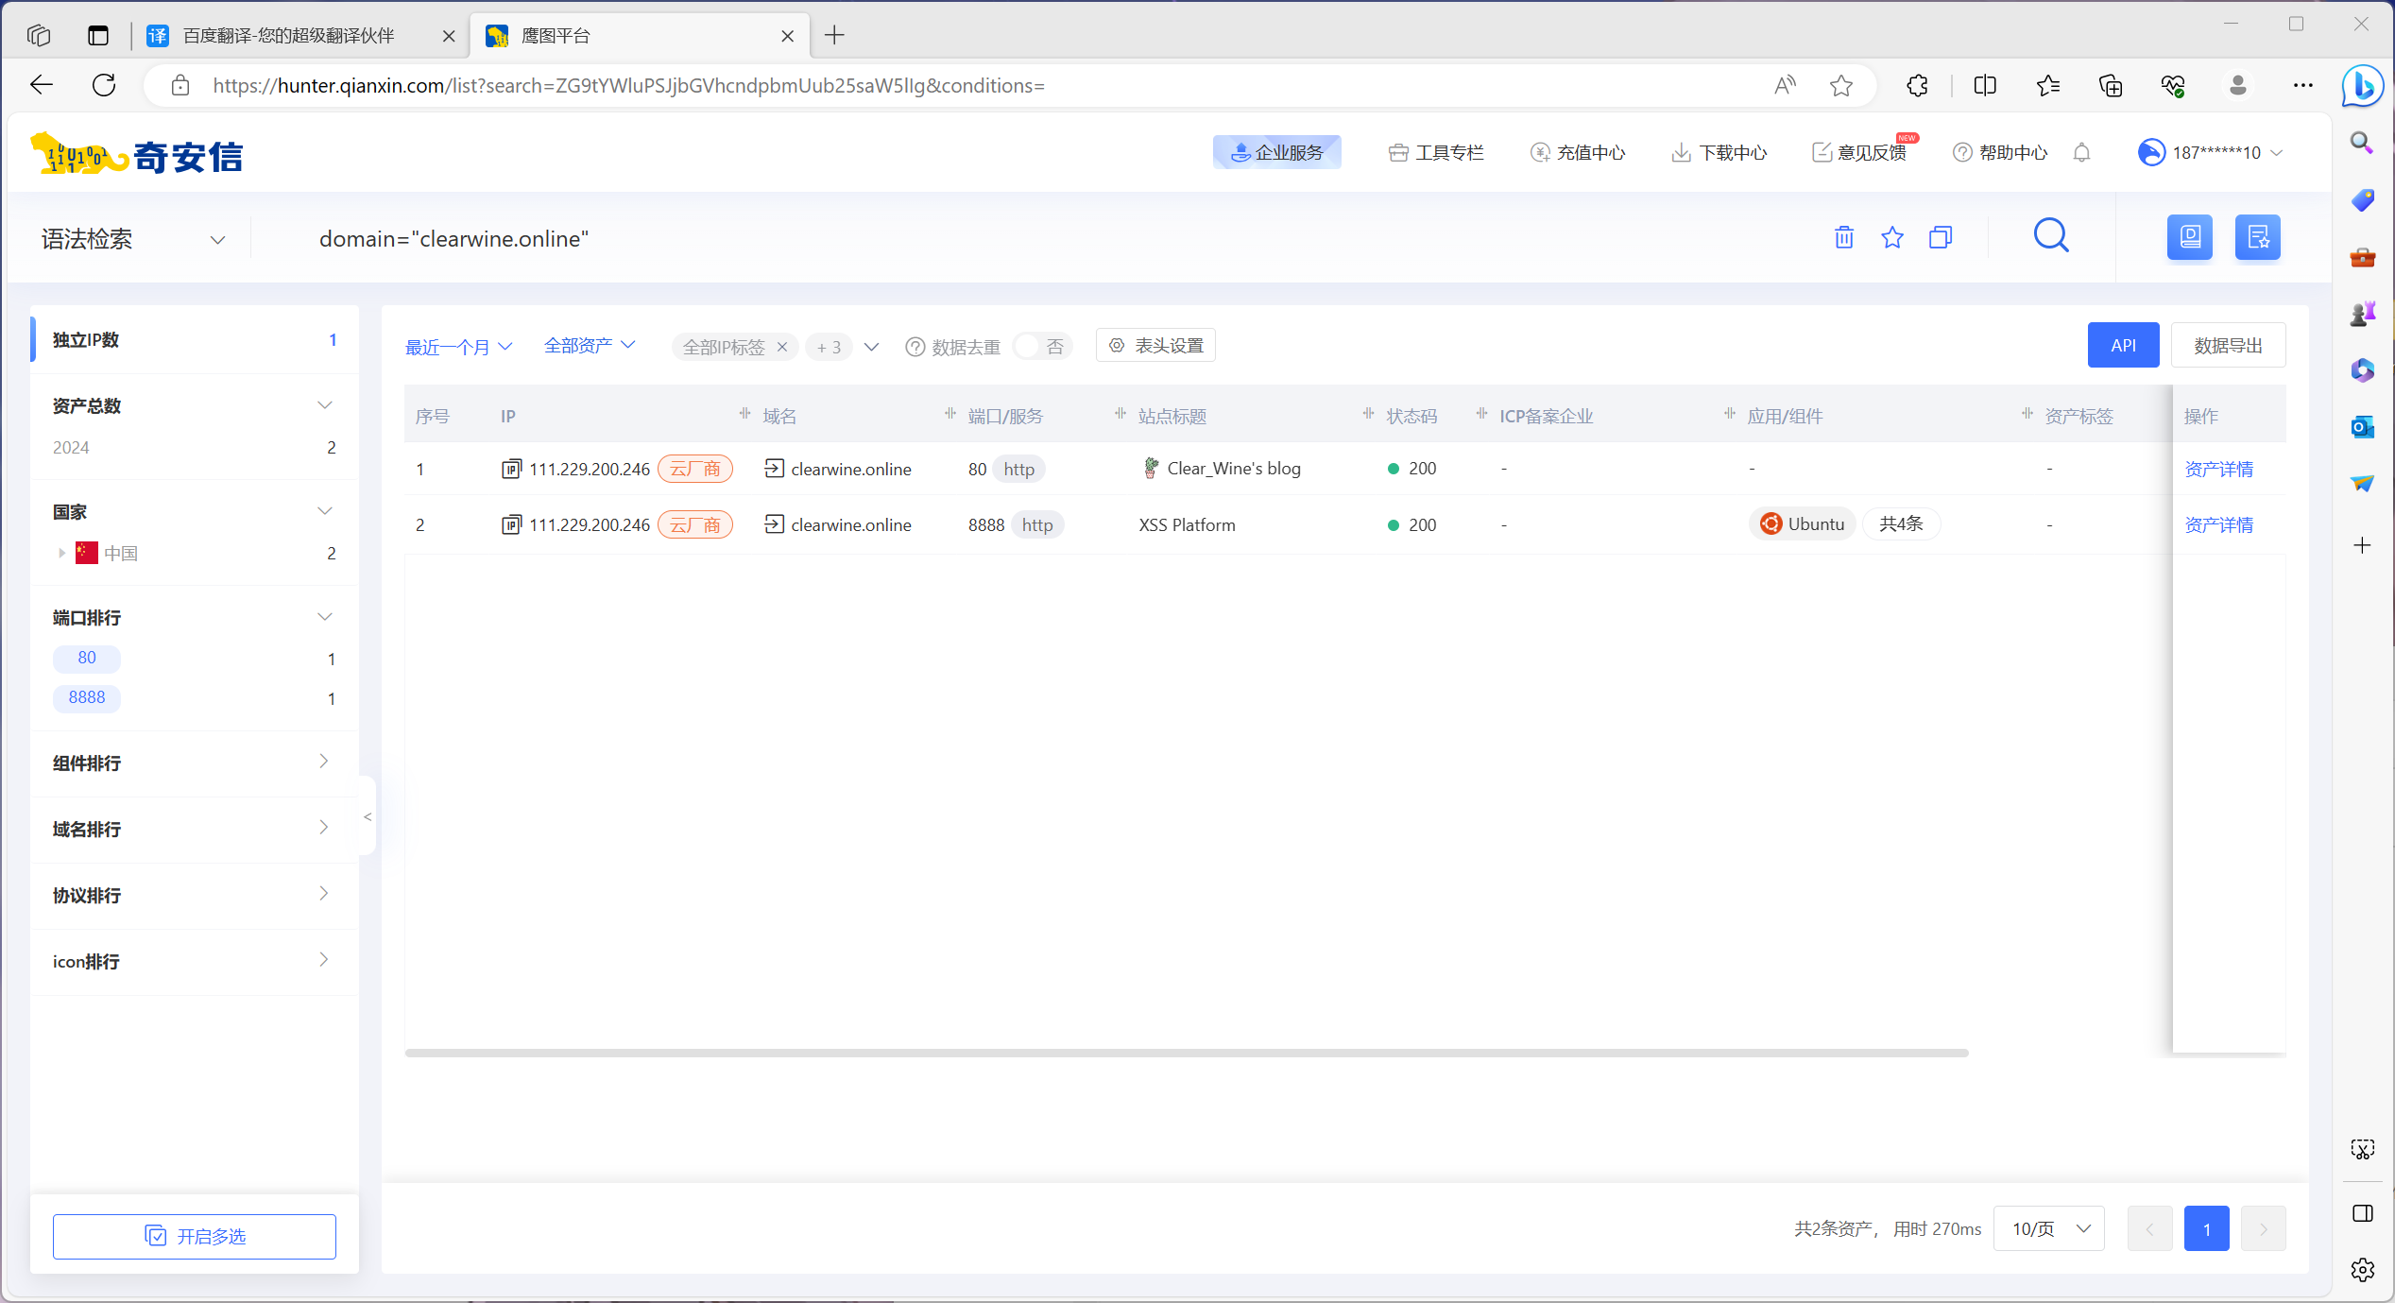Open the 10/页 page size dropdown
This screenshot has width=2395, height=1303.
2049,1228
